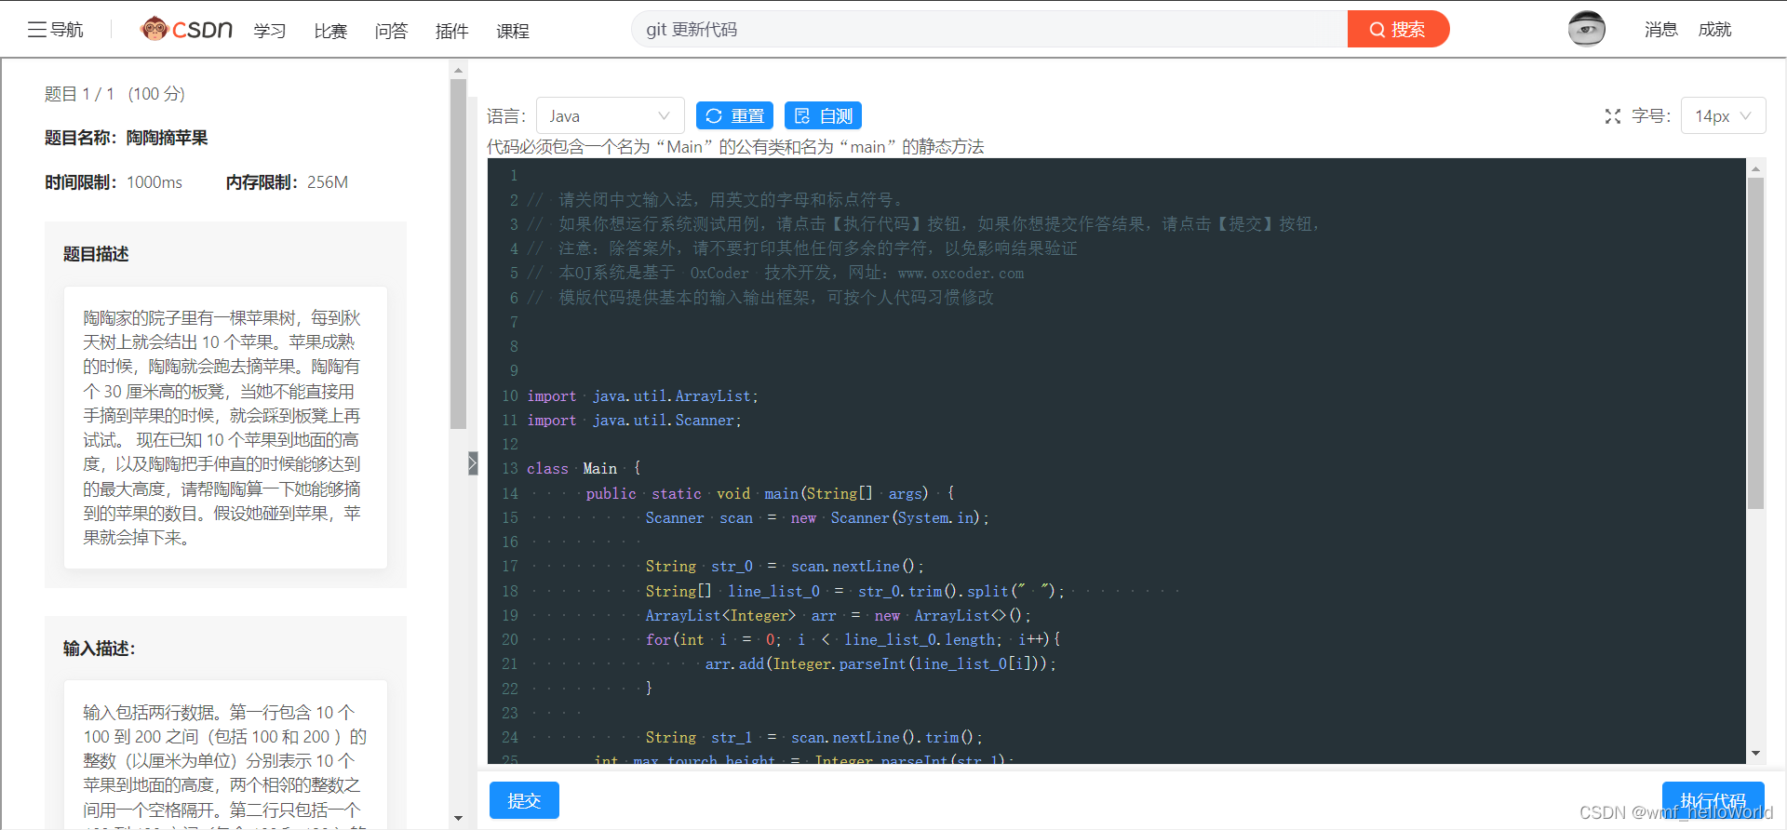Focus the search box with git 更新代码
Viewport: 1787px width, 830px height.
pos(989,29)
